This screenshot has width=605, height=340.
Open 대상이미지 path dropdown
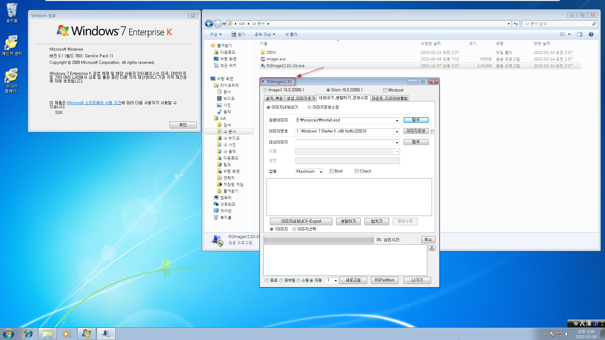(397, 143)
